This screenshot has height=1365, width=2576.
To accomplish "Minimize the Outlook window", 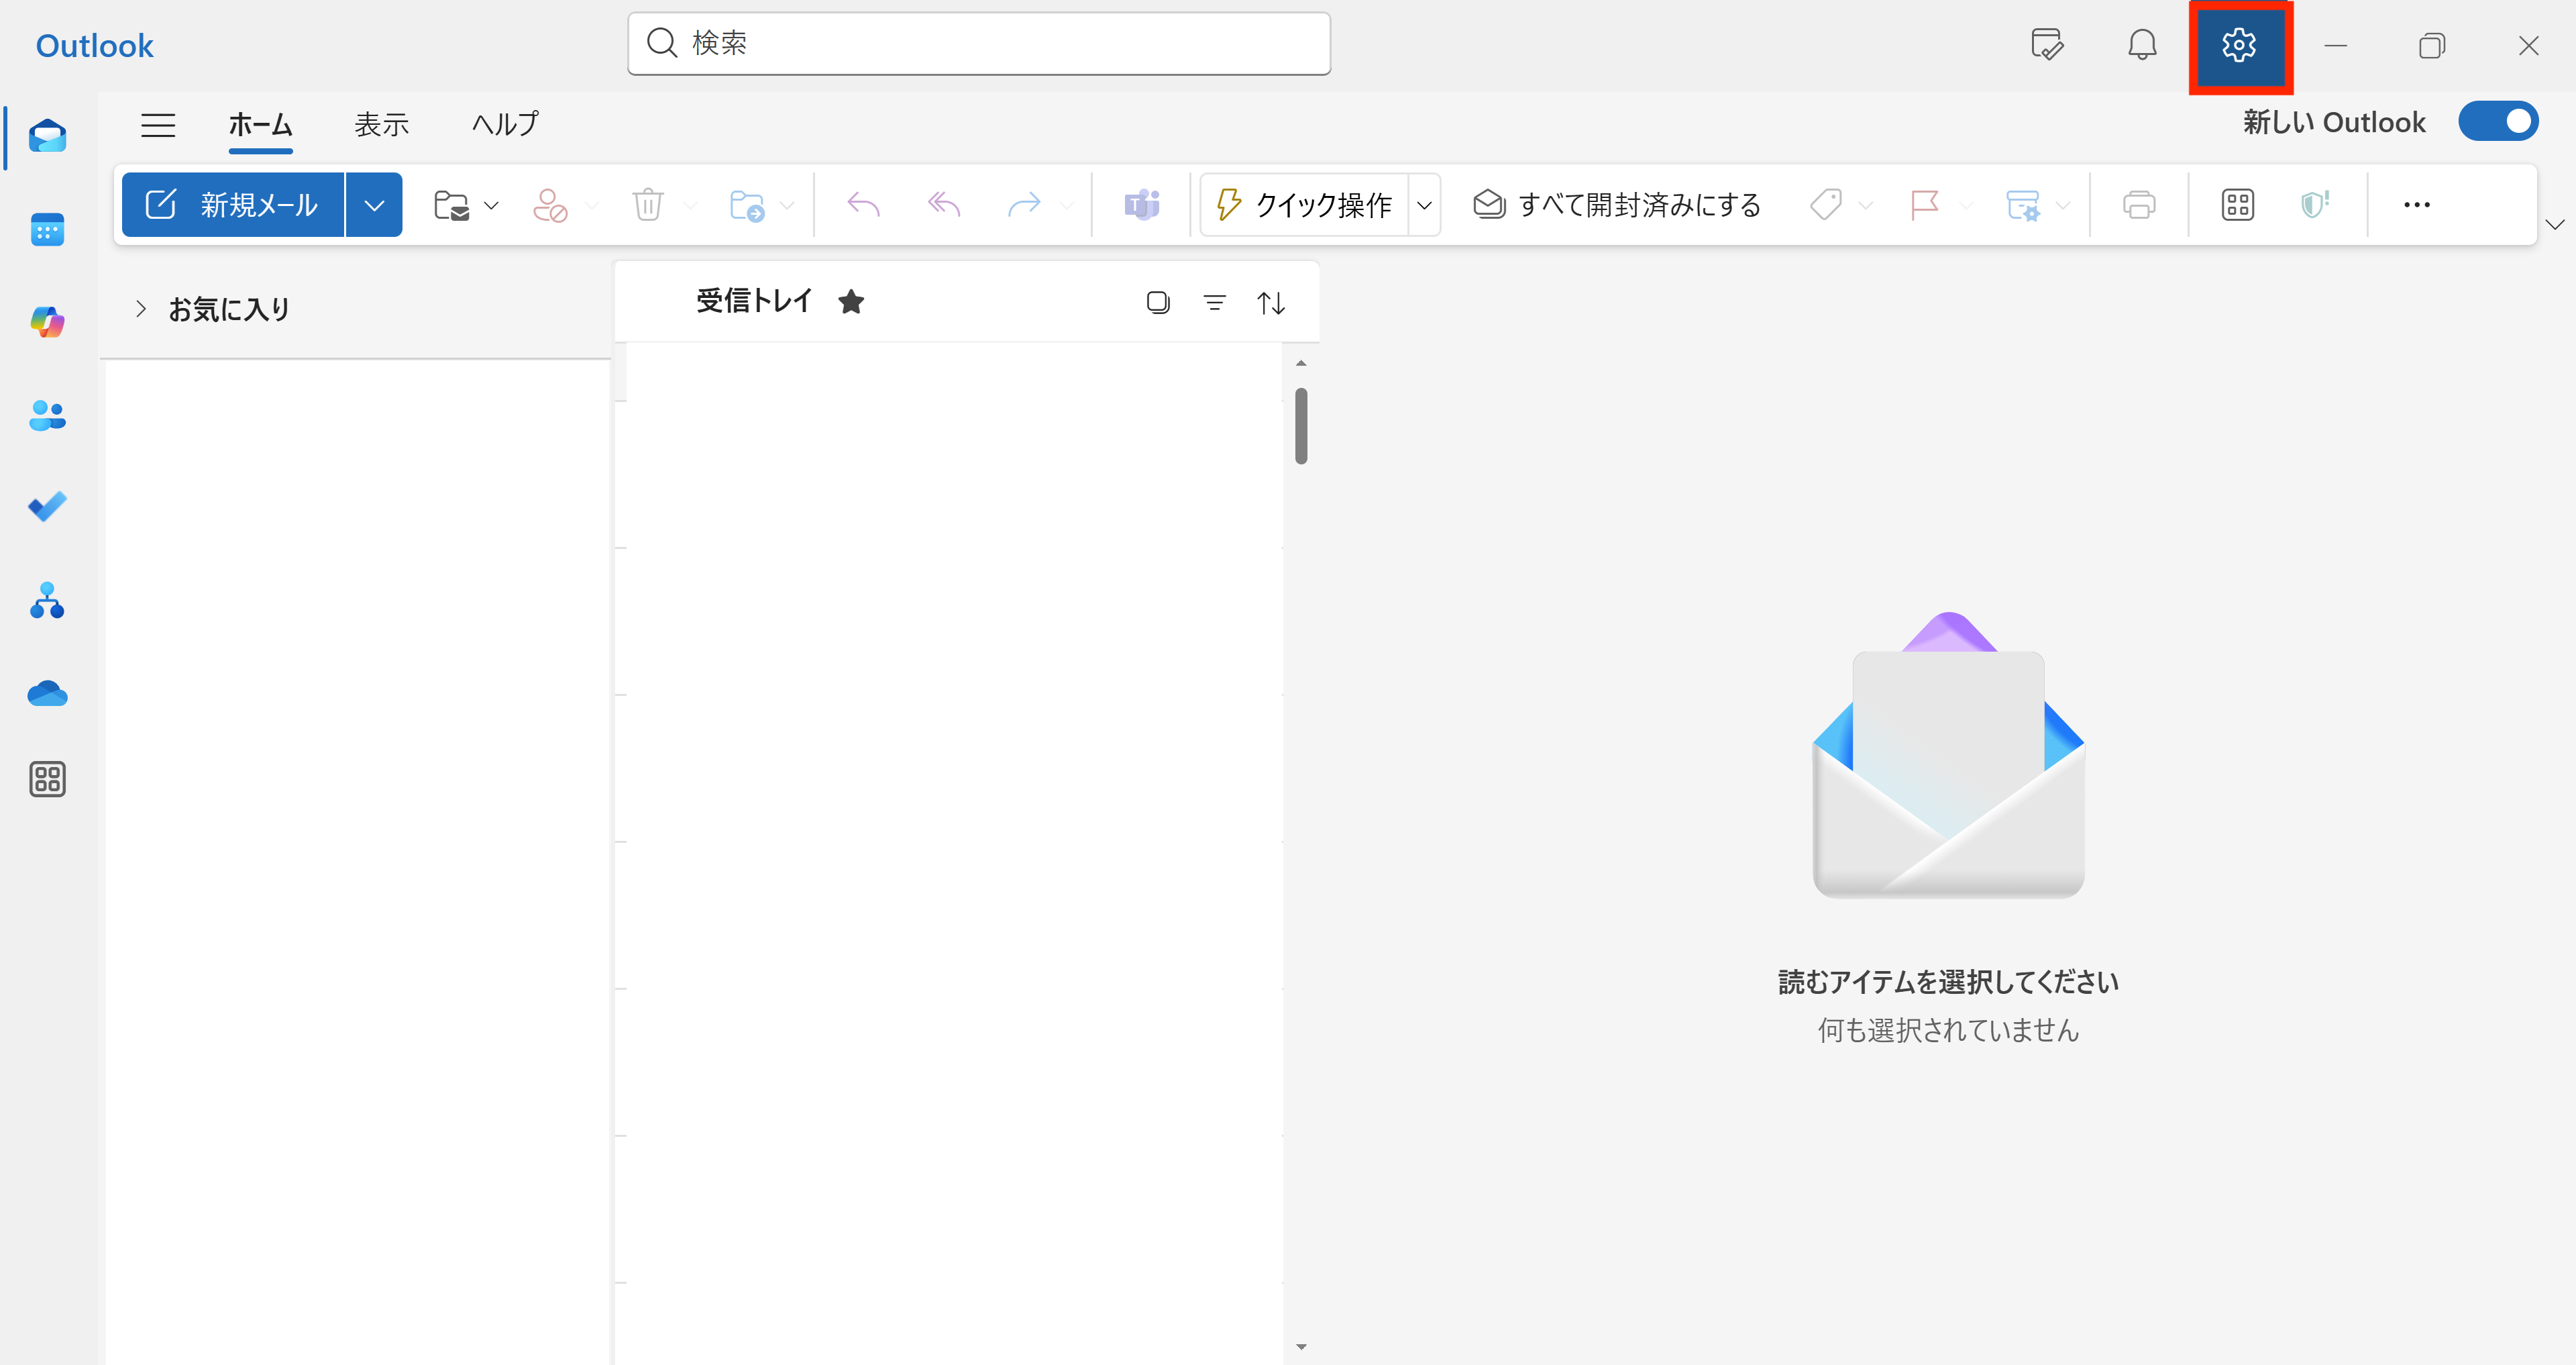I will click(2335, 46).
